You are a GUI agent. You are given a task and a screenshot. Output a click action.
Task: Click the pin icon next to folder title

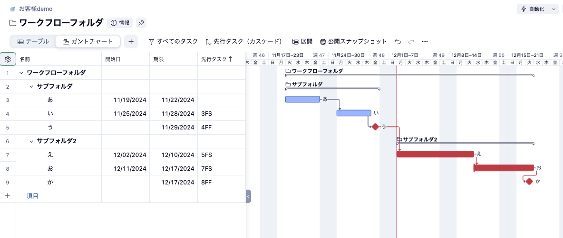[x=141, y=23]
